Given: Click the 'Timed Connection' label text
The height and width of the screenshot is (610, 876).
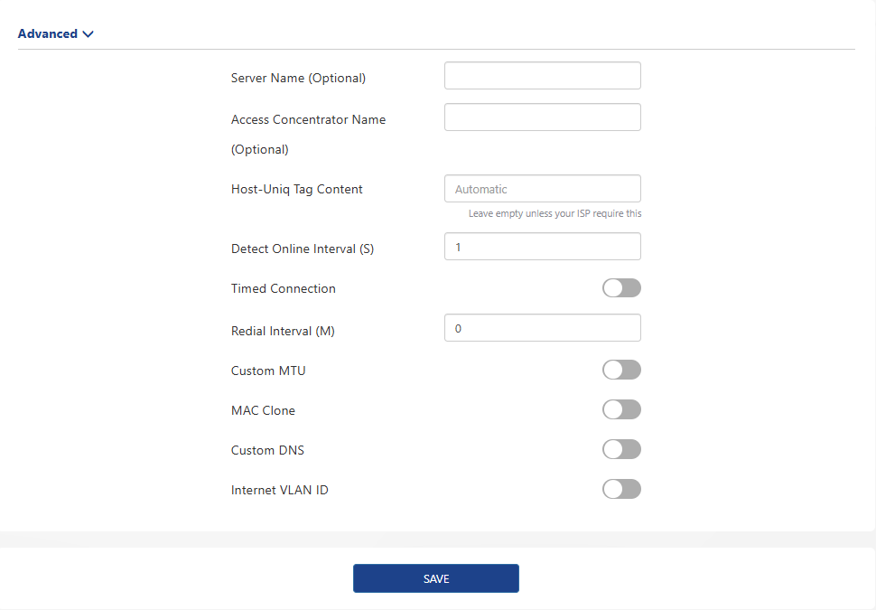Looking at the screenshot, I should tap(283, 289).
